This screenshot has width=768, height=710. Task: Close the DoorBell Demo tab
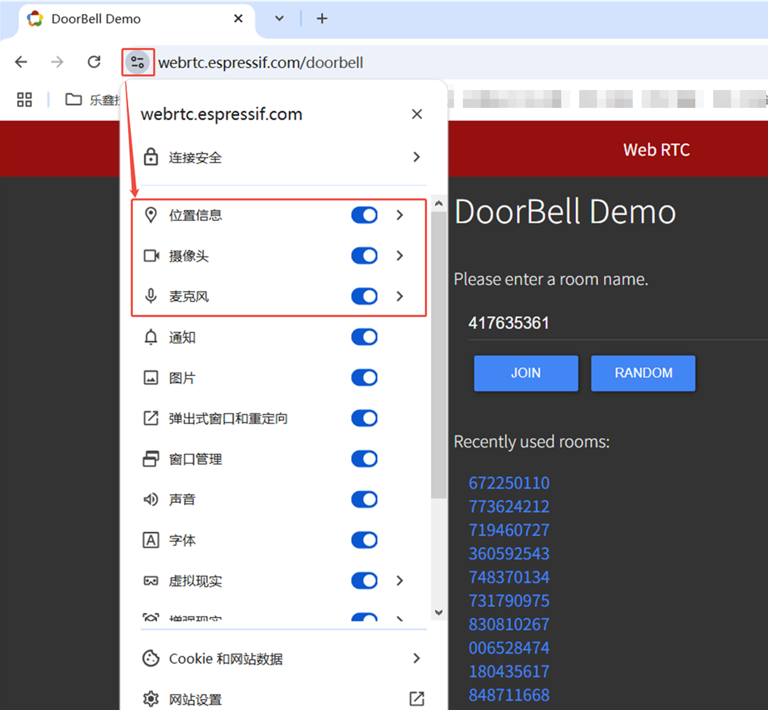pos(238,18)
